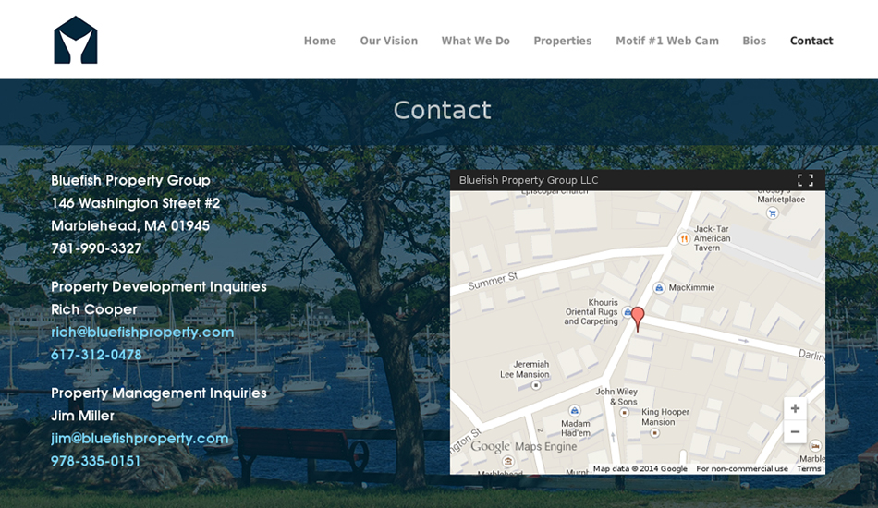Click the 146 Washington Street #2 address
The width and height of the screenshot is (878, 508).
click(136, 203)
